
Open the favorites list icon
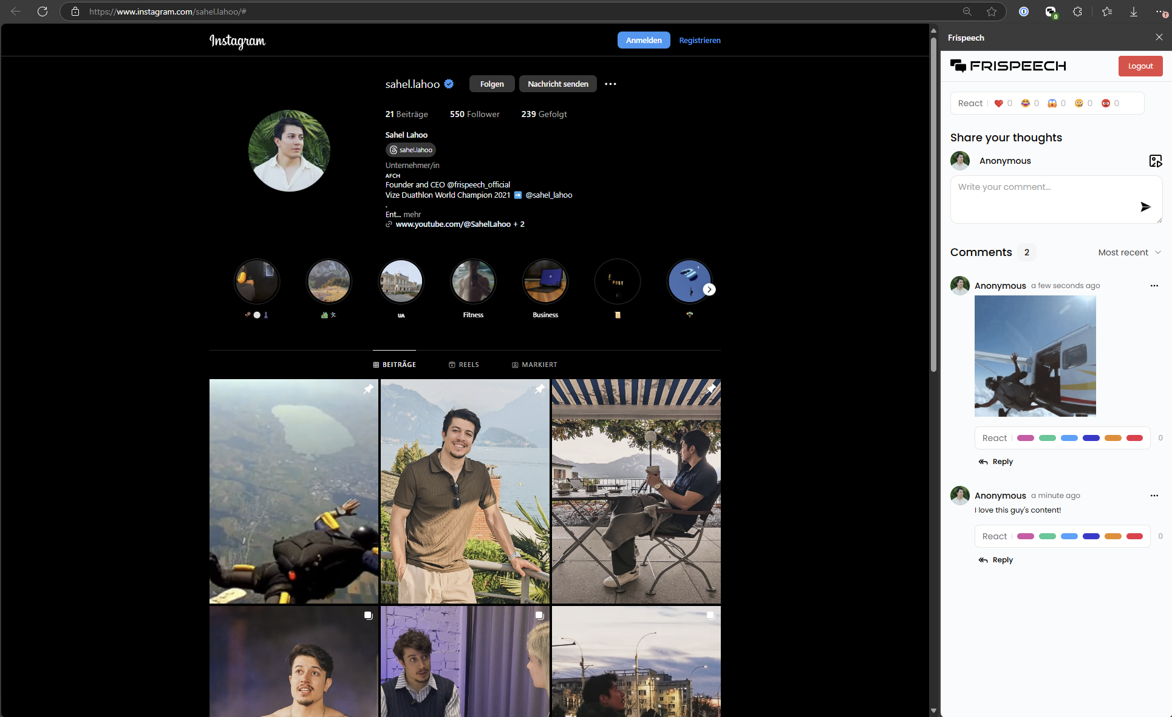point(1107,12)
